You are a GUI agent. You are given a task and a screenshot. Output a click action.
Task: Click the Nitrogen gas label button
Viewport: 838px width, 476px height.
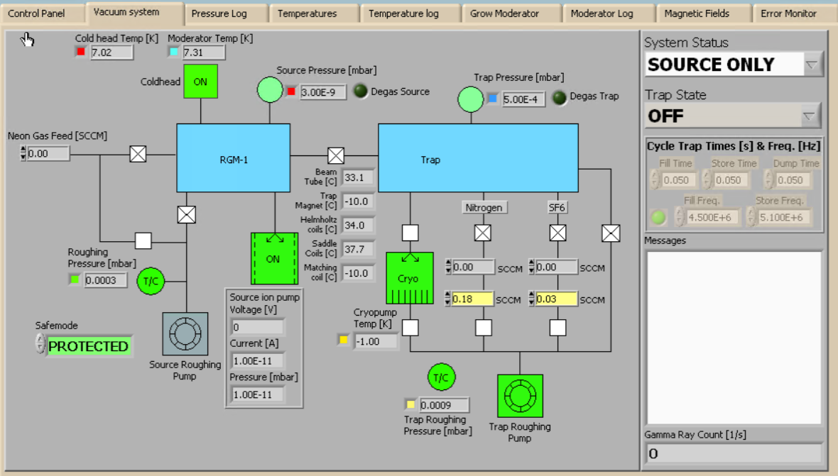484,208
